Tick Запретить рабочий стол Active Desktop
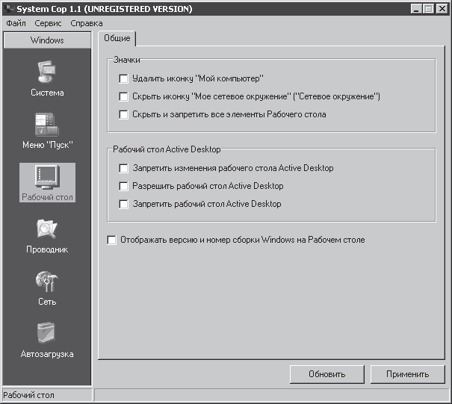The width and height of the screenshot is (452, 404). point(123,204)
